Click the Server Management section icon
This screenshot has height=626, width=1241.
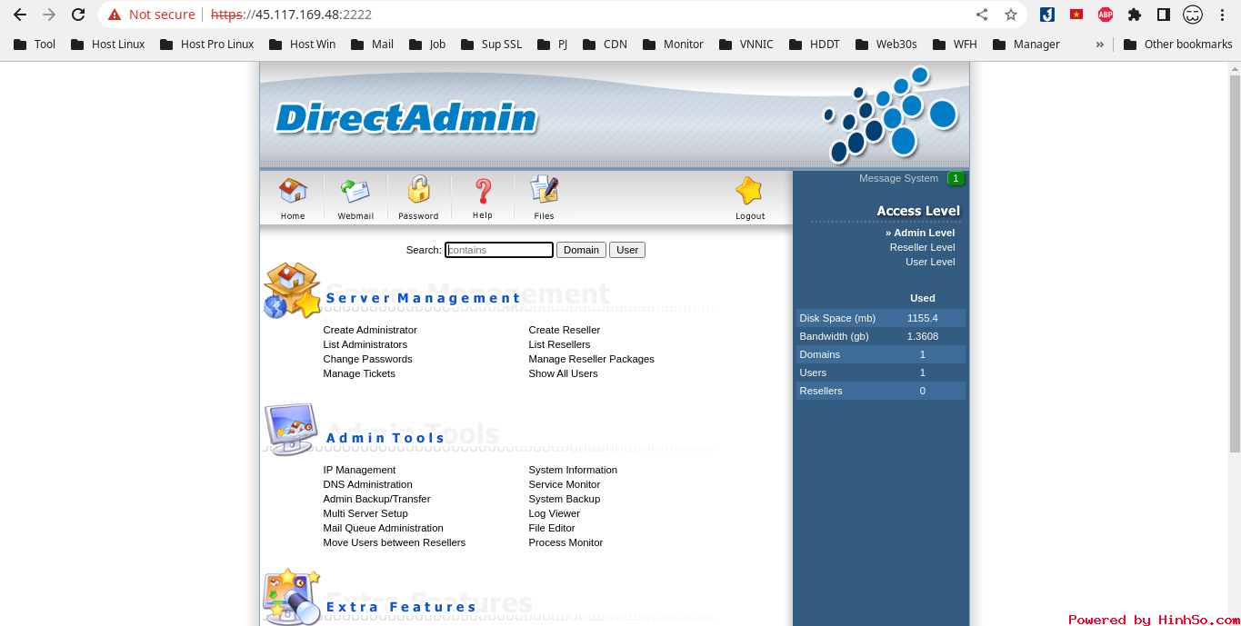pyautogui.click(x=292, y=291)
